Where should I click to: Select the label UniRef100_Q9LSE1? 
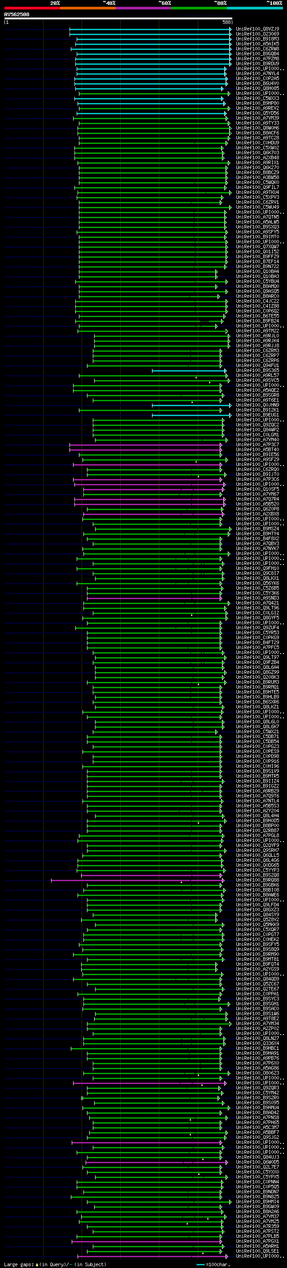257,1251
